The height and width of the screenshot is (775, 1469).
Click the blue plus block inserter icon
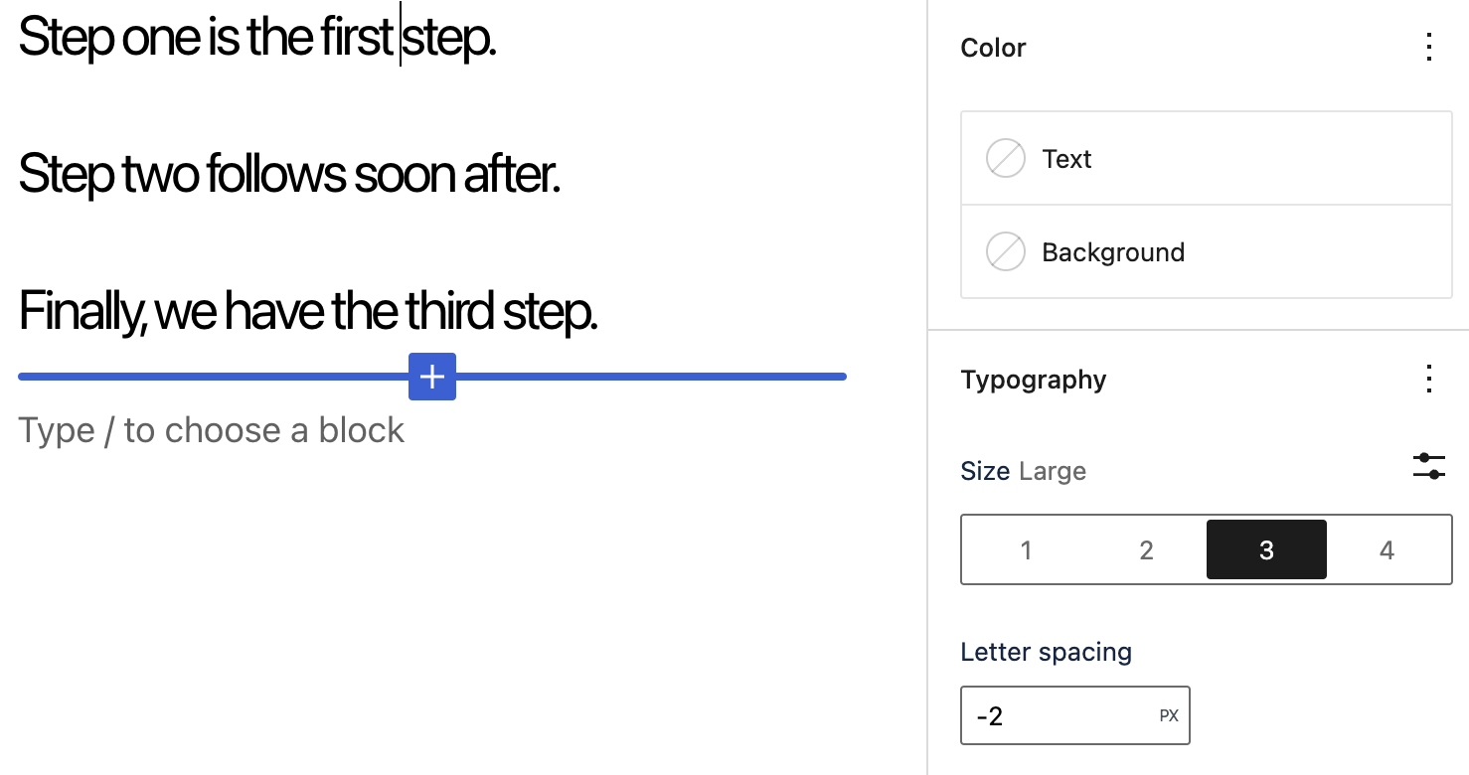[432, 377]
